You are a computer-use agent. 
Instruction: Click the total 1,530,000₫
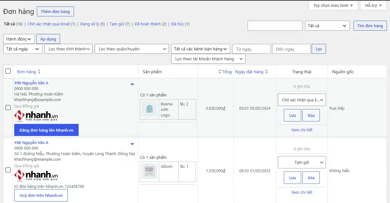[x=215, y=171]
